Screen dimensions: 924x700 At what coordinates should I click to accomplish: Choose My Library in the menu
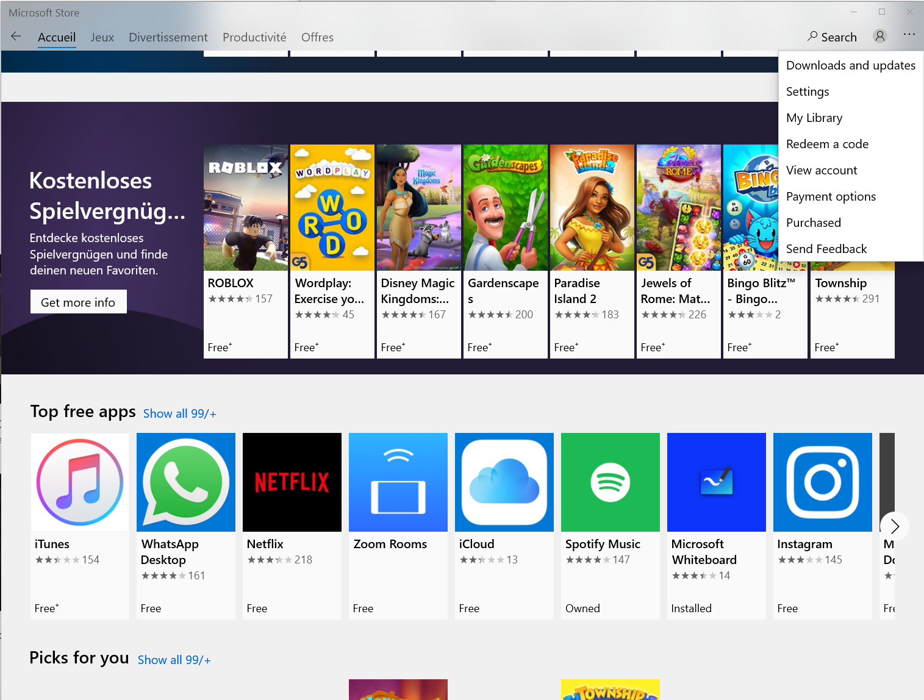851,118
